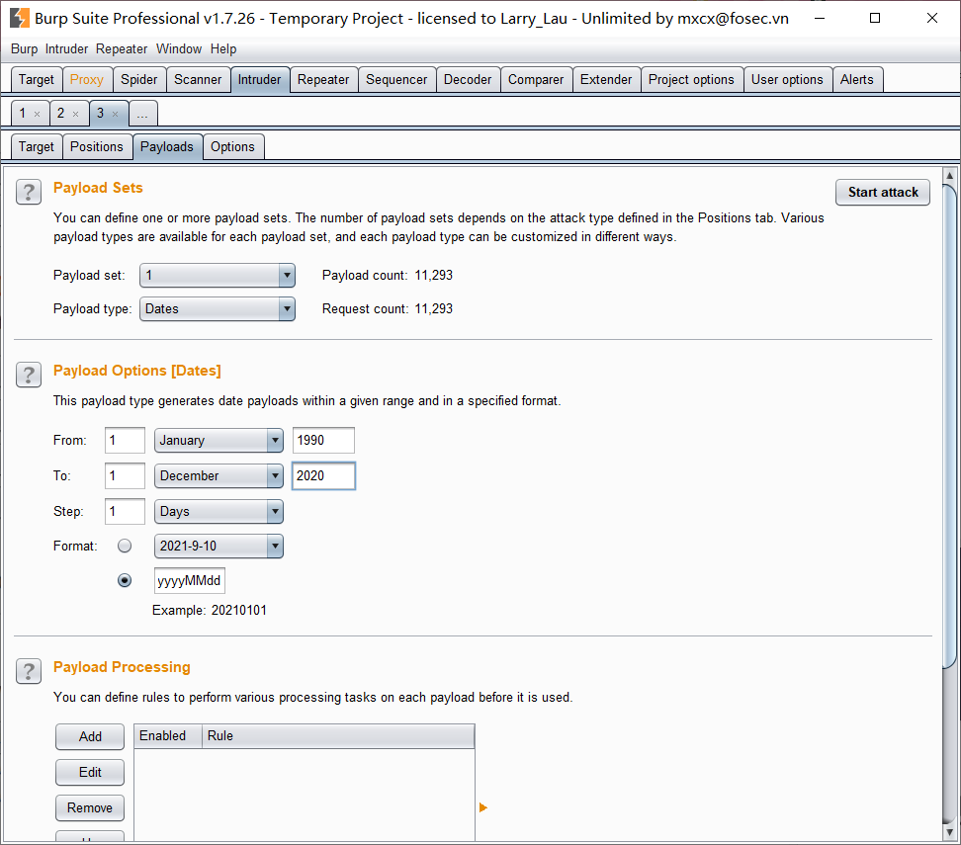Click the From day input field
The image size is (961, 845).
pos(125,440)
